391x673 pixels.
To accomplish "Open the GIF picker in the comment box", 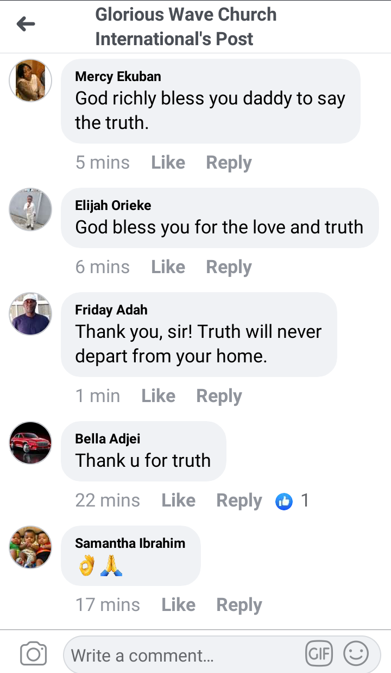I will pos(319,653).
